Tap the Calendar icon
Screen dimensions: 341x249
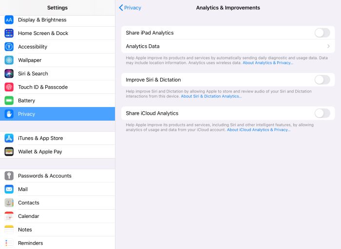(9, 216)
